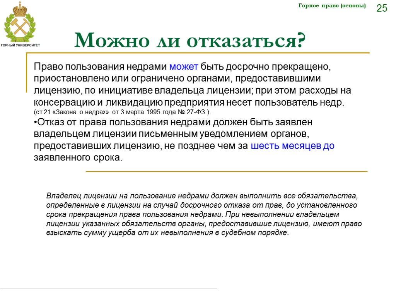Click the line 'консервацию и ликвидацию предприятия'
This screenshot has height=297, width=396.
(x=189, y=102)
